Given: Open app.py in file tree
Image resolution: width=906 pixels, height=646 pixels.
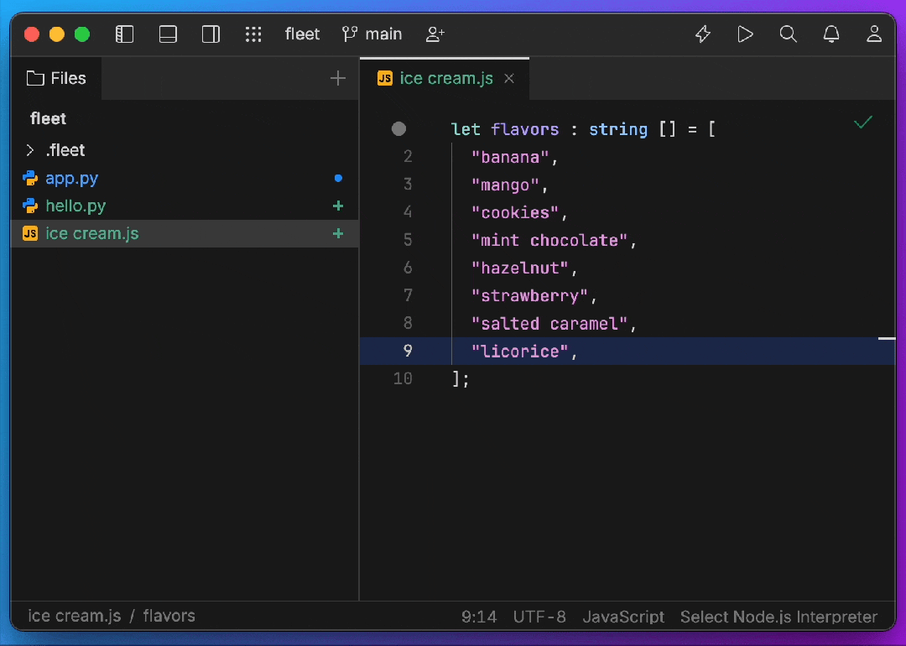Looking at the screenshot, I should (x=72, y=178).
